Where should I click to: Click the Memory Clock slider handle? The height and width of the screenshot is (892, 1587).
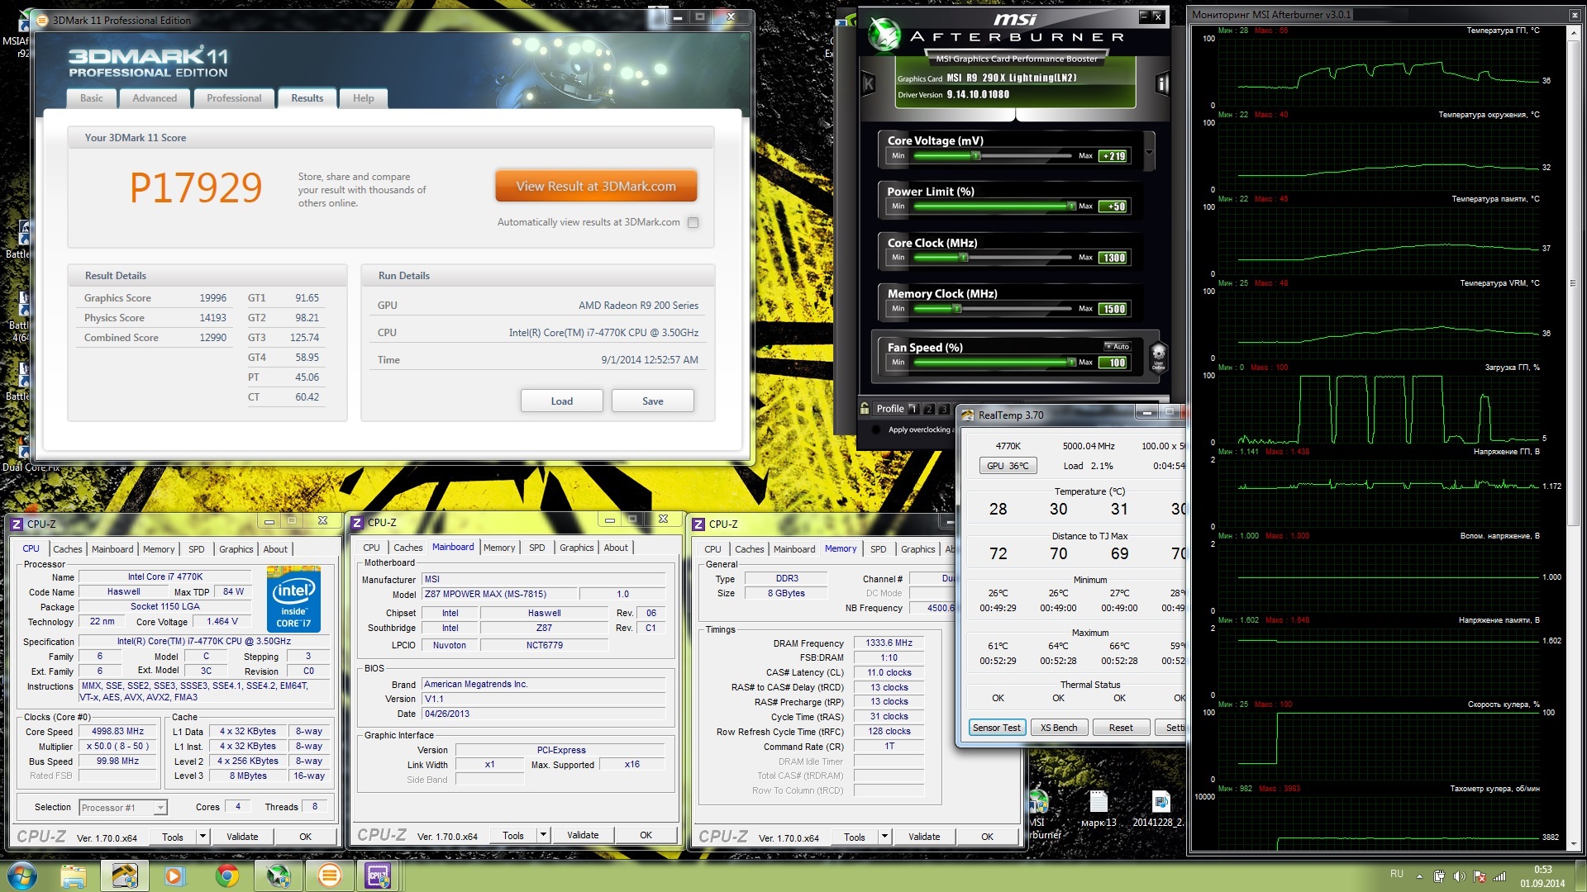956,309
